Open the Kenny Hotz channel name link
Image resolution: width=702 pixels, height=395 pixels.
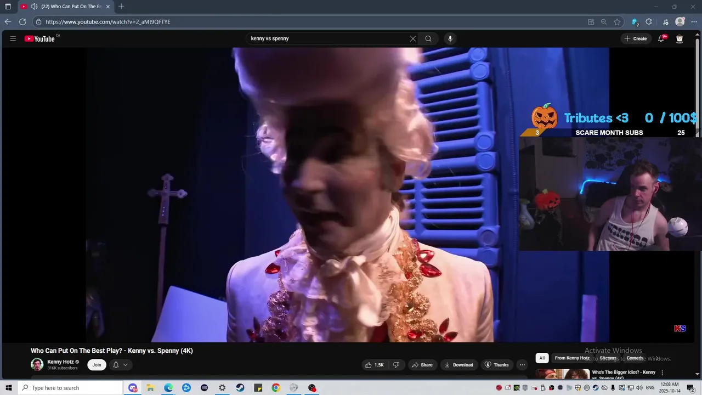tap(60, 362)
